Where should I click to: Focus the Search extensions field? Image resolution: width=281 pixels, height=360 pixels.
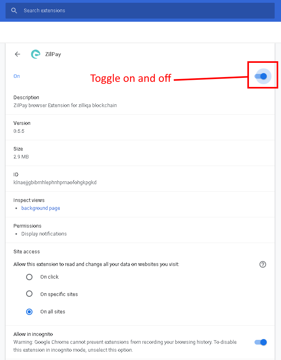pyautogui.click(x=140, y=11)
